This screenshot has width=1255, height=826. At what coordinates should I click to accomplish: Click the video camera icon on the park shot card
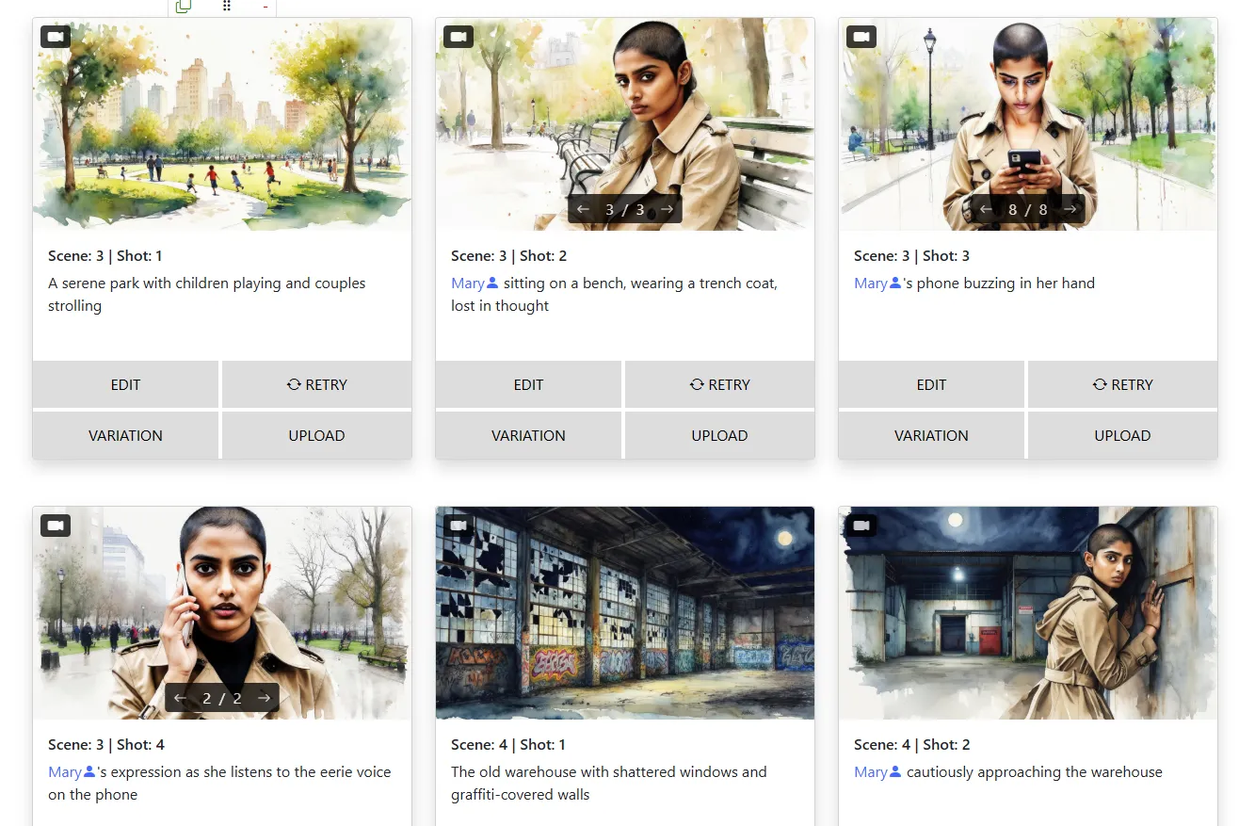point(55,36)
